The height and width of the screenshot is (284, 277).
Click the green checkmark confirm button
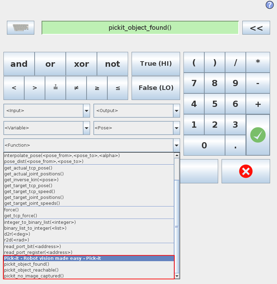tap(258, 135)
